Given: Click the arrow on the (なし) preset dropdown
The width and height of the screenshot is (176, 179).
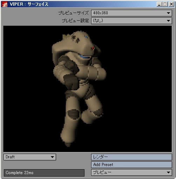Looking at the screenshot, I should 168,21.
